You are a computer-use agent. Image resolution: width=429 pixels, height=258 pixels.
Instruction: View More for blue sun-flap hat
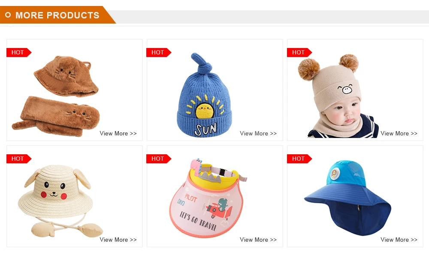pos(399,240)
